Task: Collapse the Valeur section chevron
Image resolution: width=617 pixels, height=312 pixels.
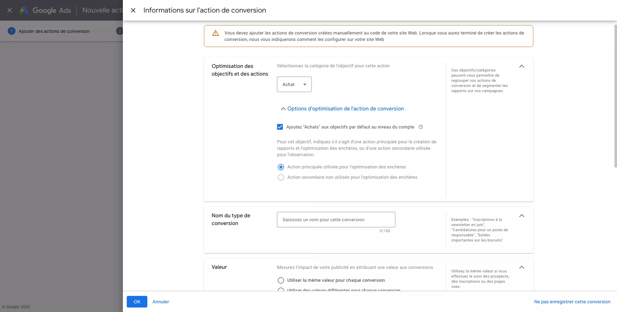Action: pos(522,267)
